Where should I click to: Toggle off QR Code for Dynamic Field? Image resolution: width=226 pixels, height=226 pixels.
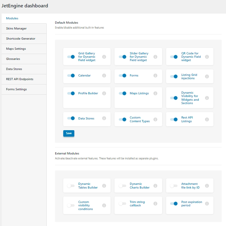click(x=174, y=57)
